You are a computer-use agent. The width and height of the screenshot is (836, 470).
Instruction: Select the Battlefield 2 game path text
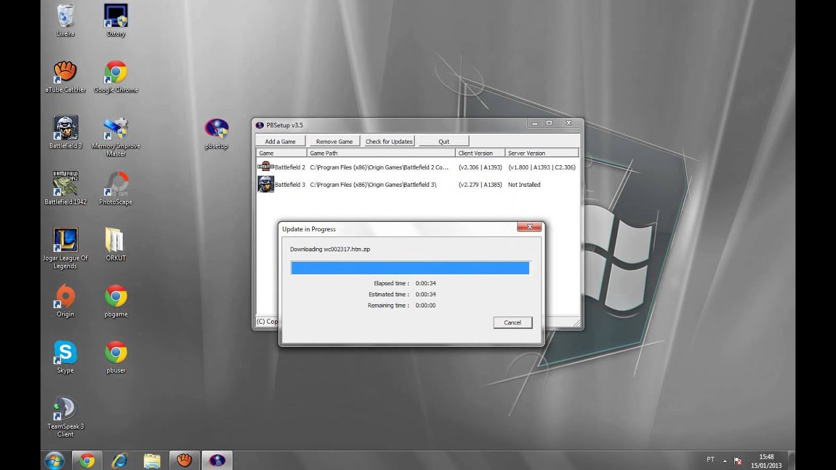(379, 167)
